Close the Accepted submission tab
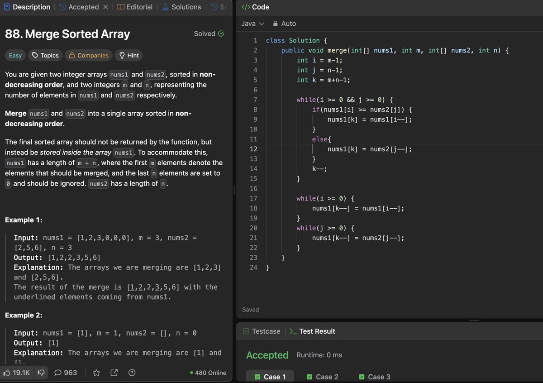The image size is (543, 383). 105,7
